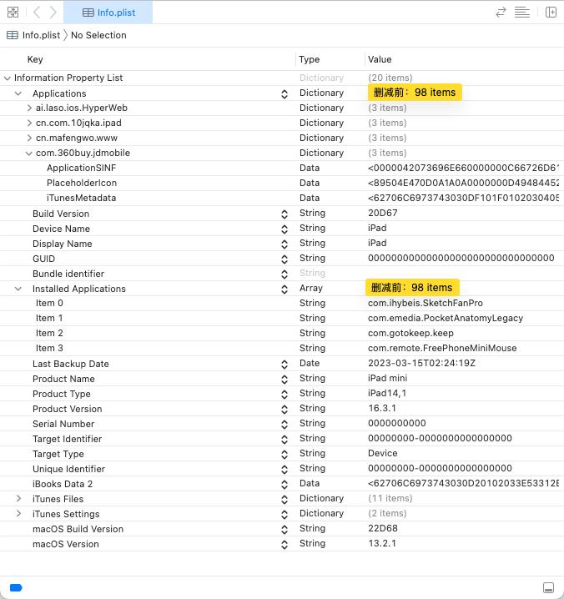Open key stepper for macOS Version

tap(285, 545)
